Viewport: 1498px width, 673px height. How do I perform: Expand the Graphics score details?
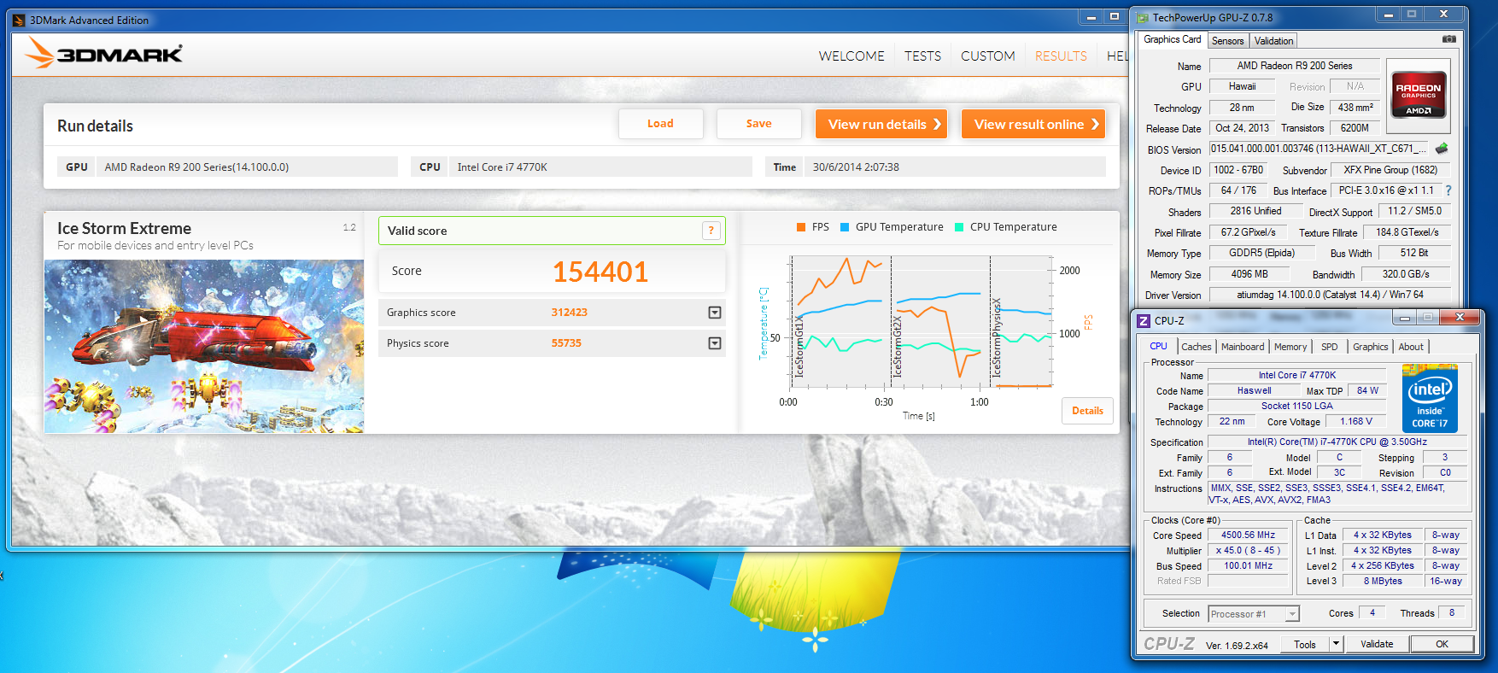[715, 313]
